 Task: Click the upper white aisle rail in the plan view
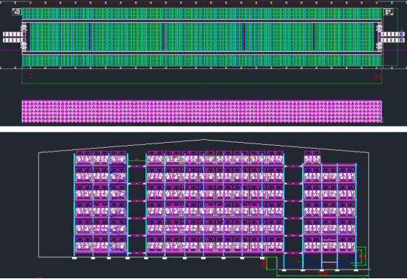202,21
